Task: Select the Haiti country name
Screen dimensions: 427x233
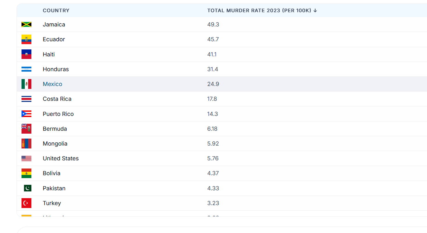Action: 49,54
